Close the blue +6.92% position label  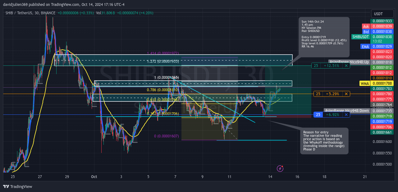tap(346, 115)
